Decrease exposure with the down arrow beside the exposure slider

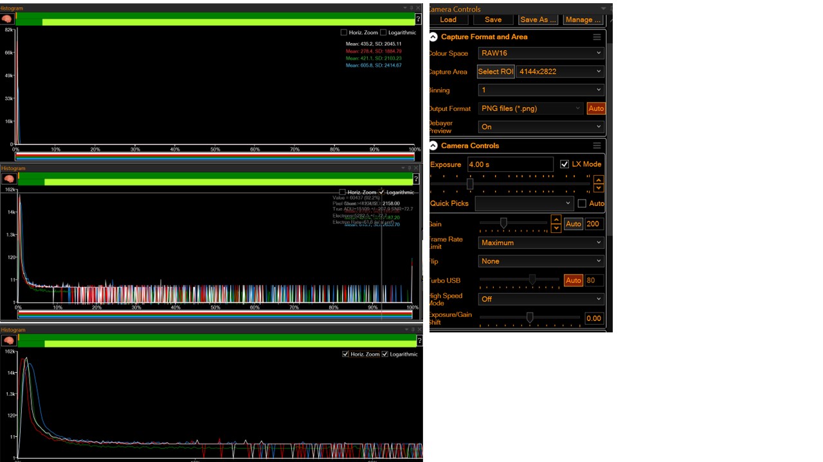tap(599, 188)
